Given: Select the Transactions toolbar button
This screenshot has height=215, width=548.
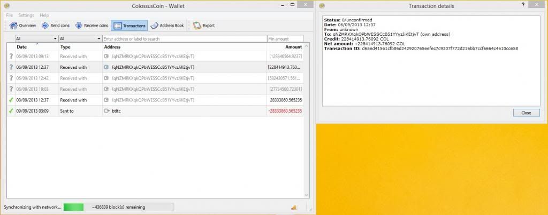Looking at the screenshot, I should (x=130, y=26).
